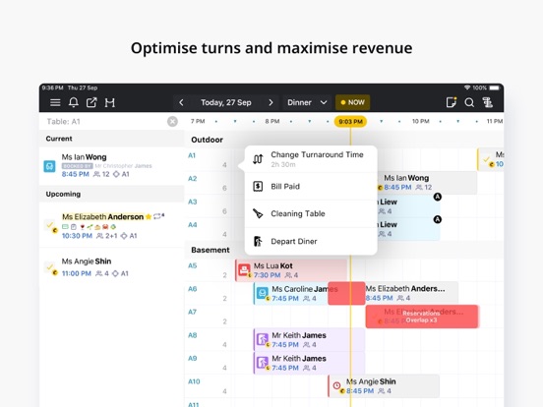Click 7 PM on the timeline

[x=198, y=122]
